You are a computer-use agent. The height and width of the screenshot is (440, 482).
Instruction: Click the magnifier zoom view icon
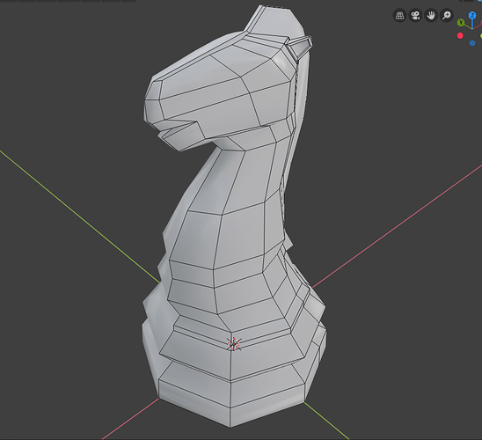447,15
